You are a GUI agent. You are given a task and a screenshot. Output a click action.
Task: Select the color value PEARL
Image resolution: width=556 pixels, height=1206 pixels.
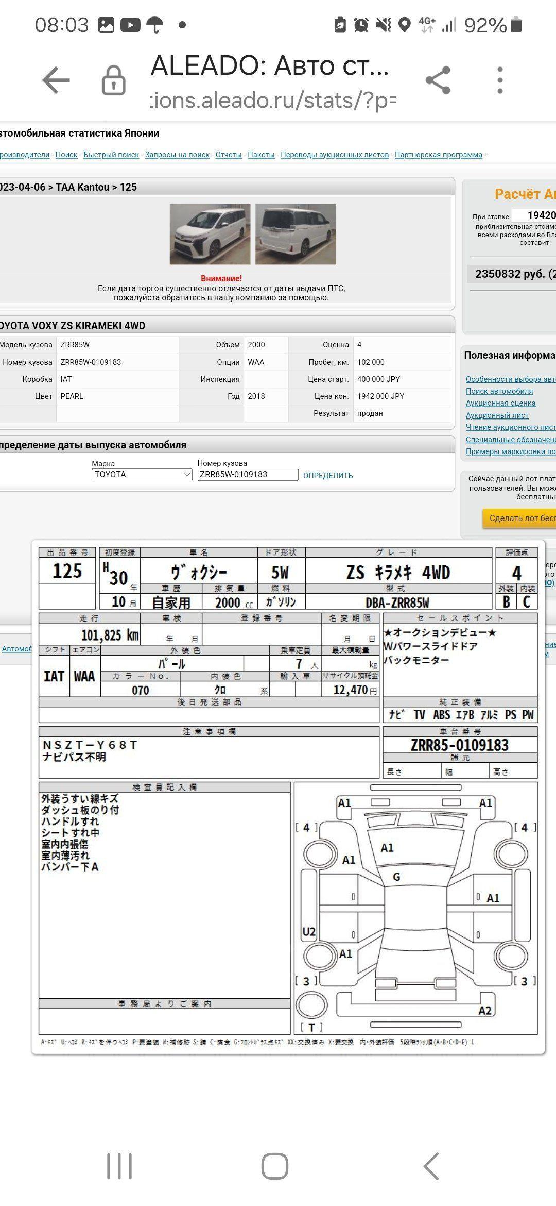pyautogui.click(x=72, y=396)
